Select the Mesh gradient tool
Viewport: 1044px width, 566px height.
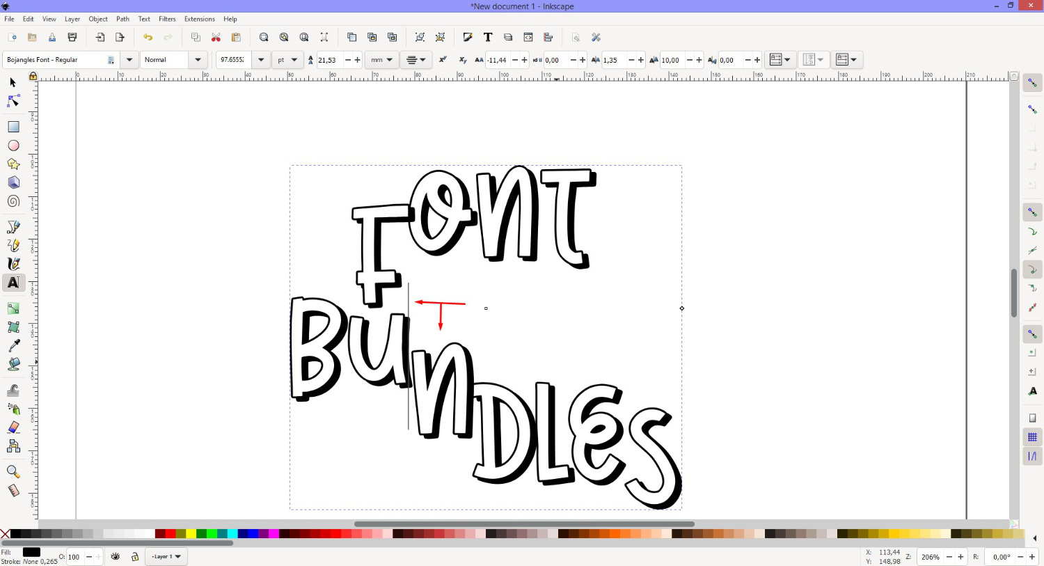pos(13,327)
